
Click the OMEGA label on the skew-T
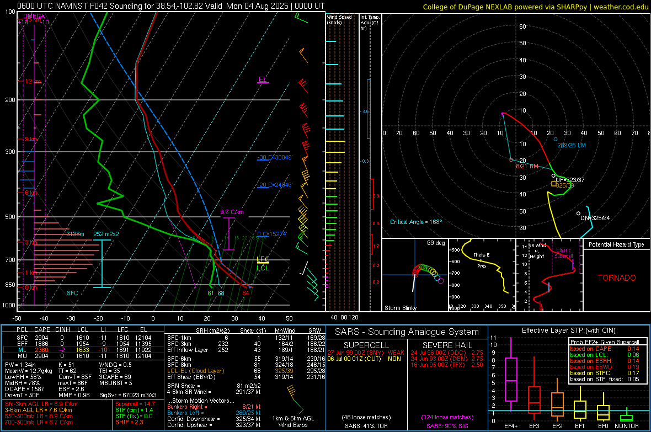pos(34,16)
